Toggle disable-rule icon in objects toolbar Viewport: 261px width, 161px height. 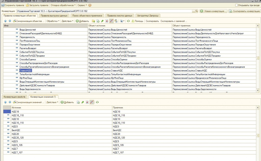(x=111, y=21)
